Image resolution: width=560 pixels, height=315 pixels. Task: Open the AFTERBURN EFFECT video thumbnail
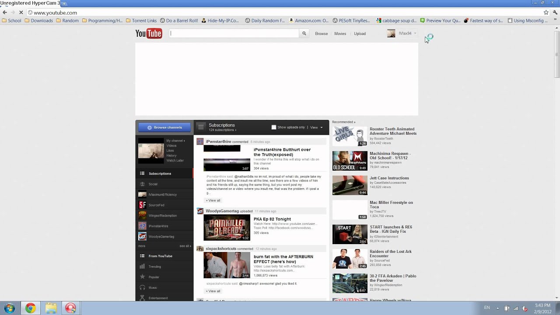click(x=227, y=265)
